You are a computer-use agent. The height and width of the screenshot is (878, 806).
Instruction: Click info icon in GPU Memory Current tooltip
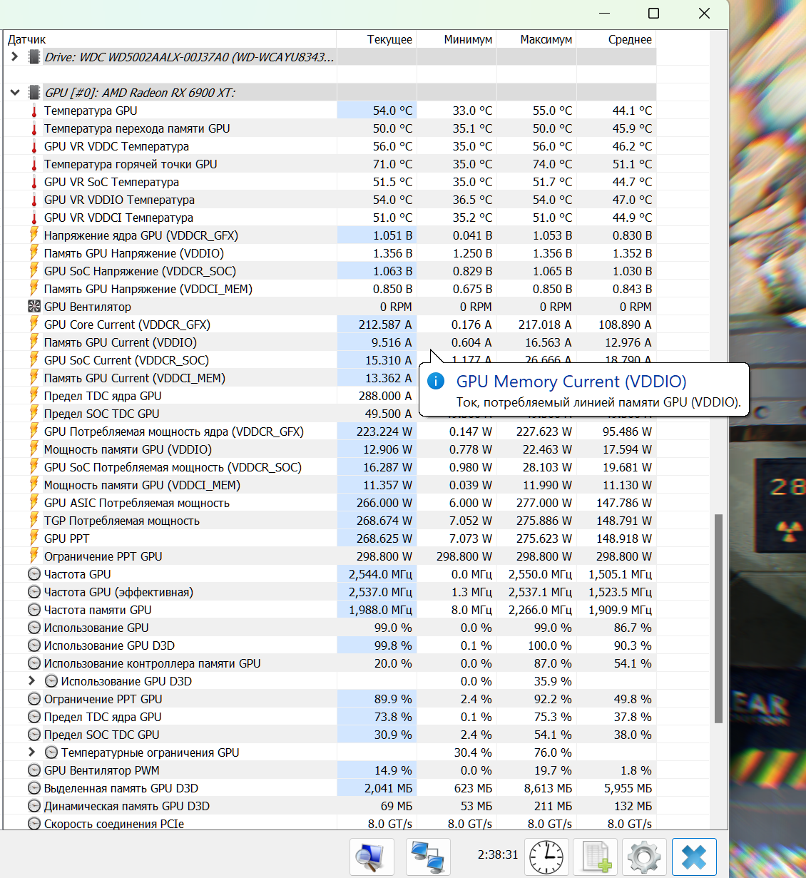[x=436, y=381]
